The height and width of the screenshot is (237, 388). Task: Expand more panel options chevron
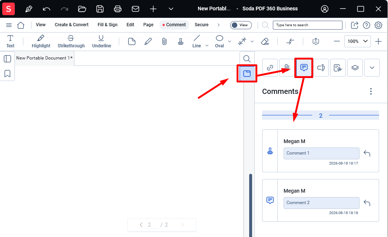tap(372, 68)
